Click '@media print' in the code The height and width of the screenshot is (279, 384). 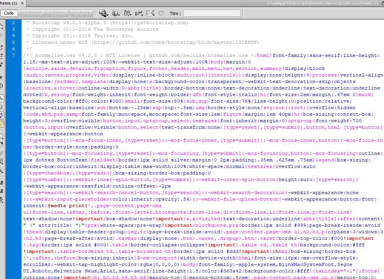coord(66,206)
